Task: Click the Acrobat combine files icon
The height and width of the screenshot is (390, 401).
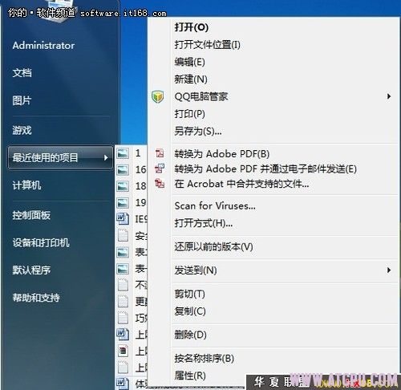Action: point(160,184)
